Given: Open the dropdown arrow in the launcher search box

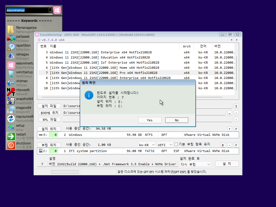Looking at the screenshot, I should [x=50, y=11].
